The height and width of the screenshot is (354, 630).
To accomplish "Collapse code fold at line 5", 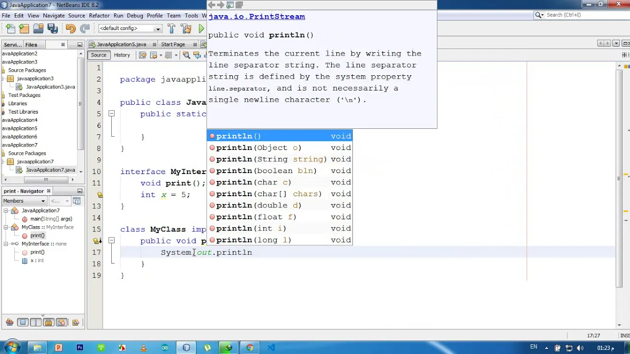I will click(x=112, y=114).
